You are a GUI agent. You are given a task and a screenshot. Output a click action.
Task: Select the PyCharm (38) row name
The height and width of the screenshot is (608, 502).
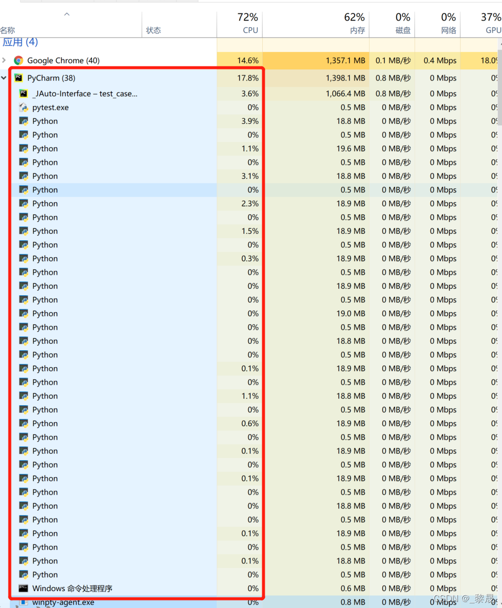click(51, 78)
